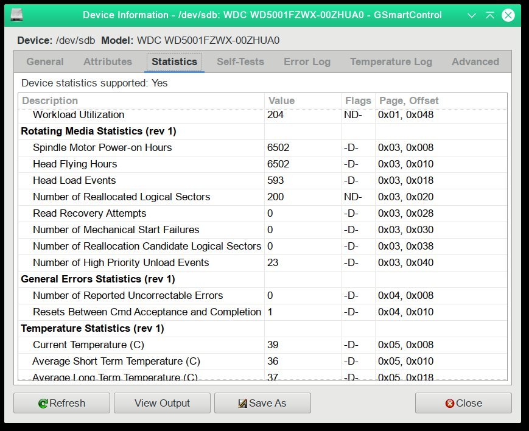Click the View Output button
The image size is (529, 431).
[x=162, y=402]
